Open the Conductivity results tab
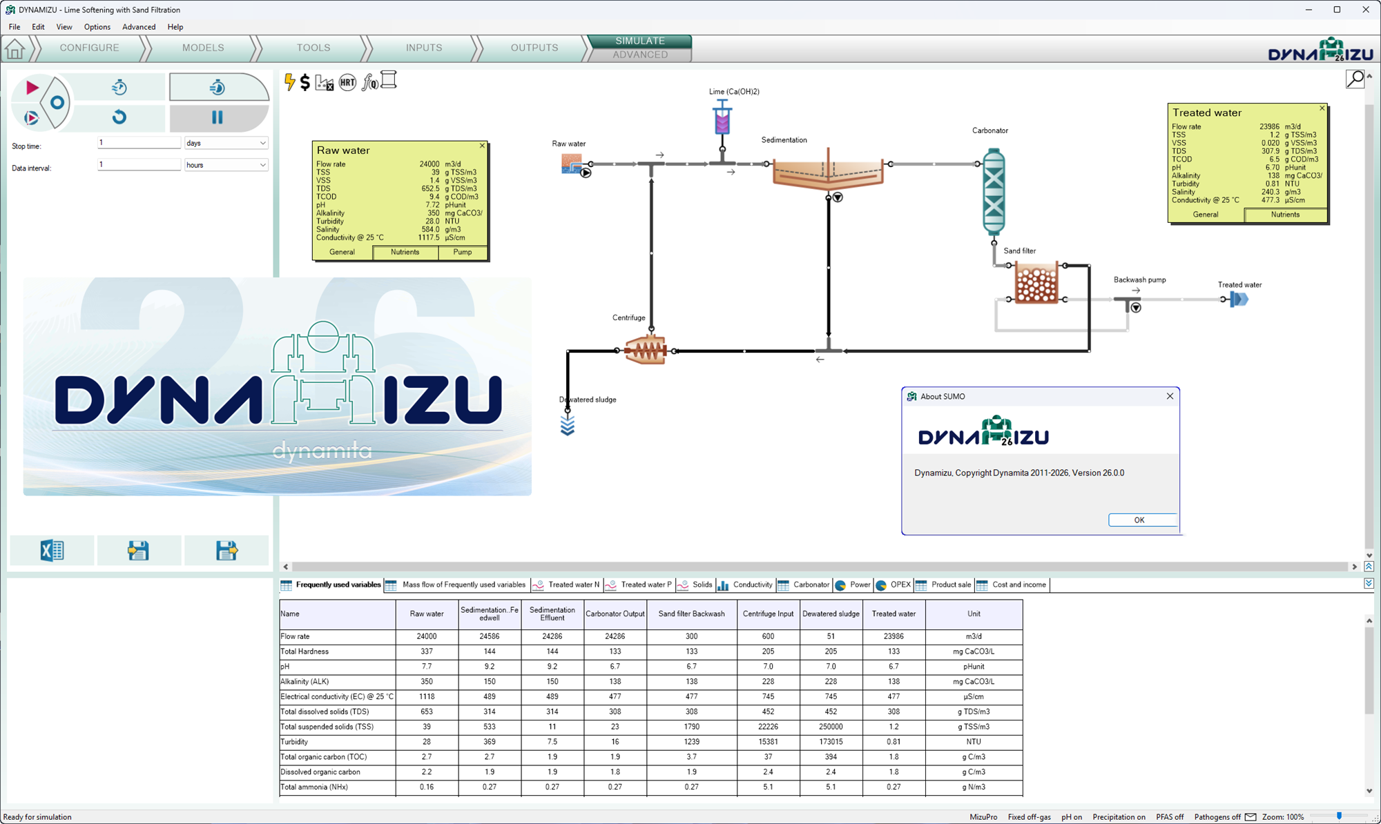The width and height of the screenshot is (1381, 824). (746, 585)
